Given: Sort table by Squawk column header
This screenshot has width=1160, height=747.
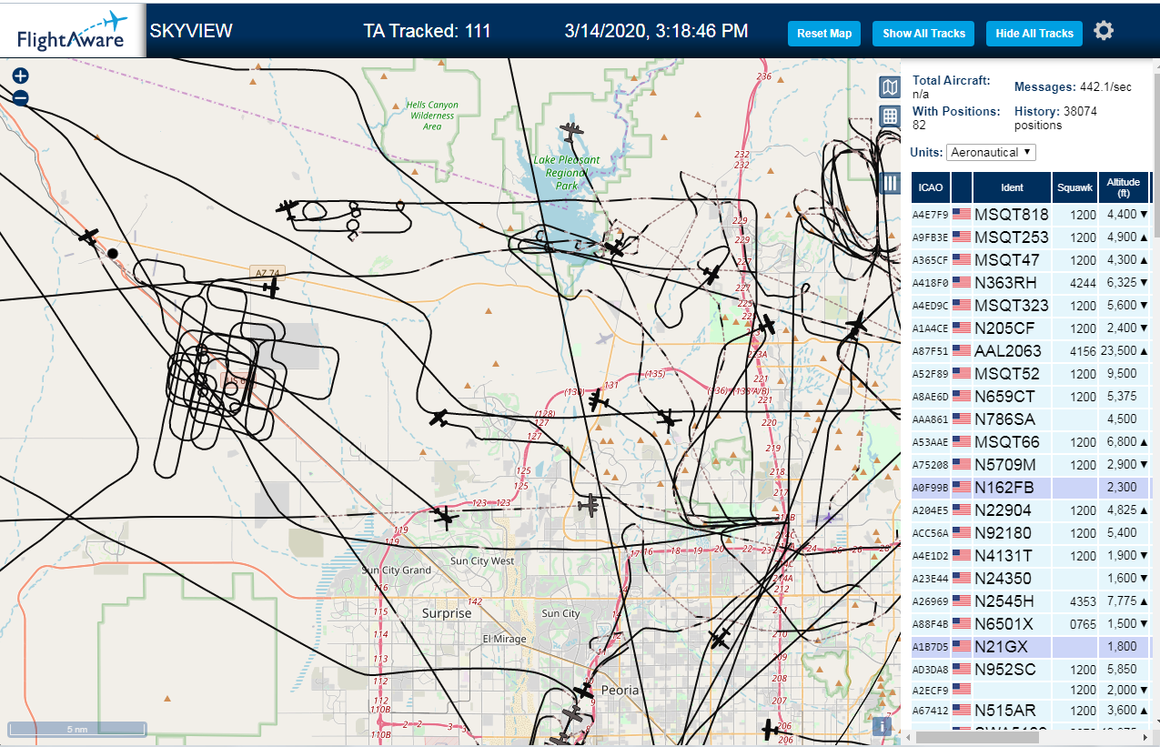Looking at the screenshot, I should tap(1074, 187).
